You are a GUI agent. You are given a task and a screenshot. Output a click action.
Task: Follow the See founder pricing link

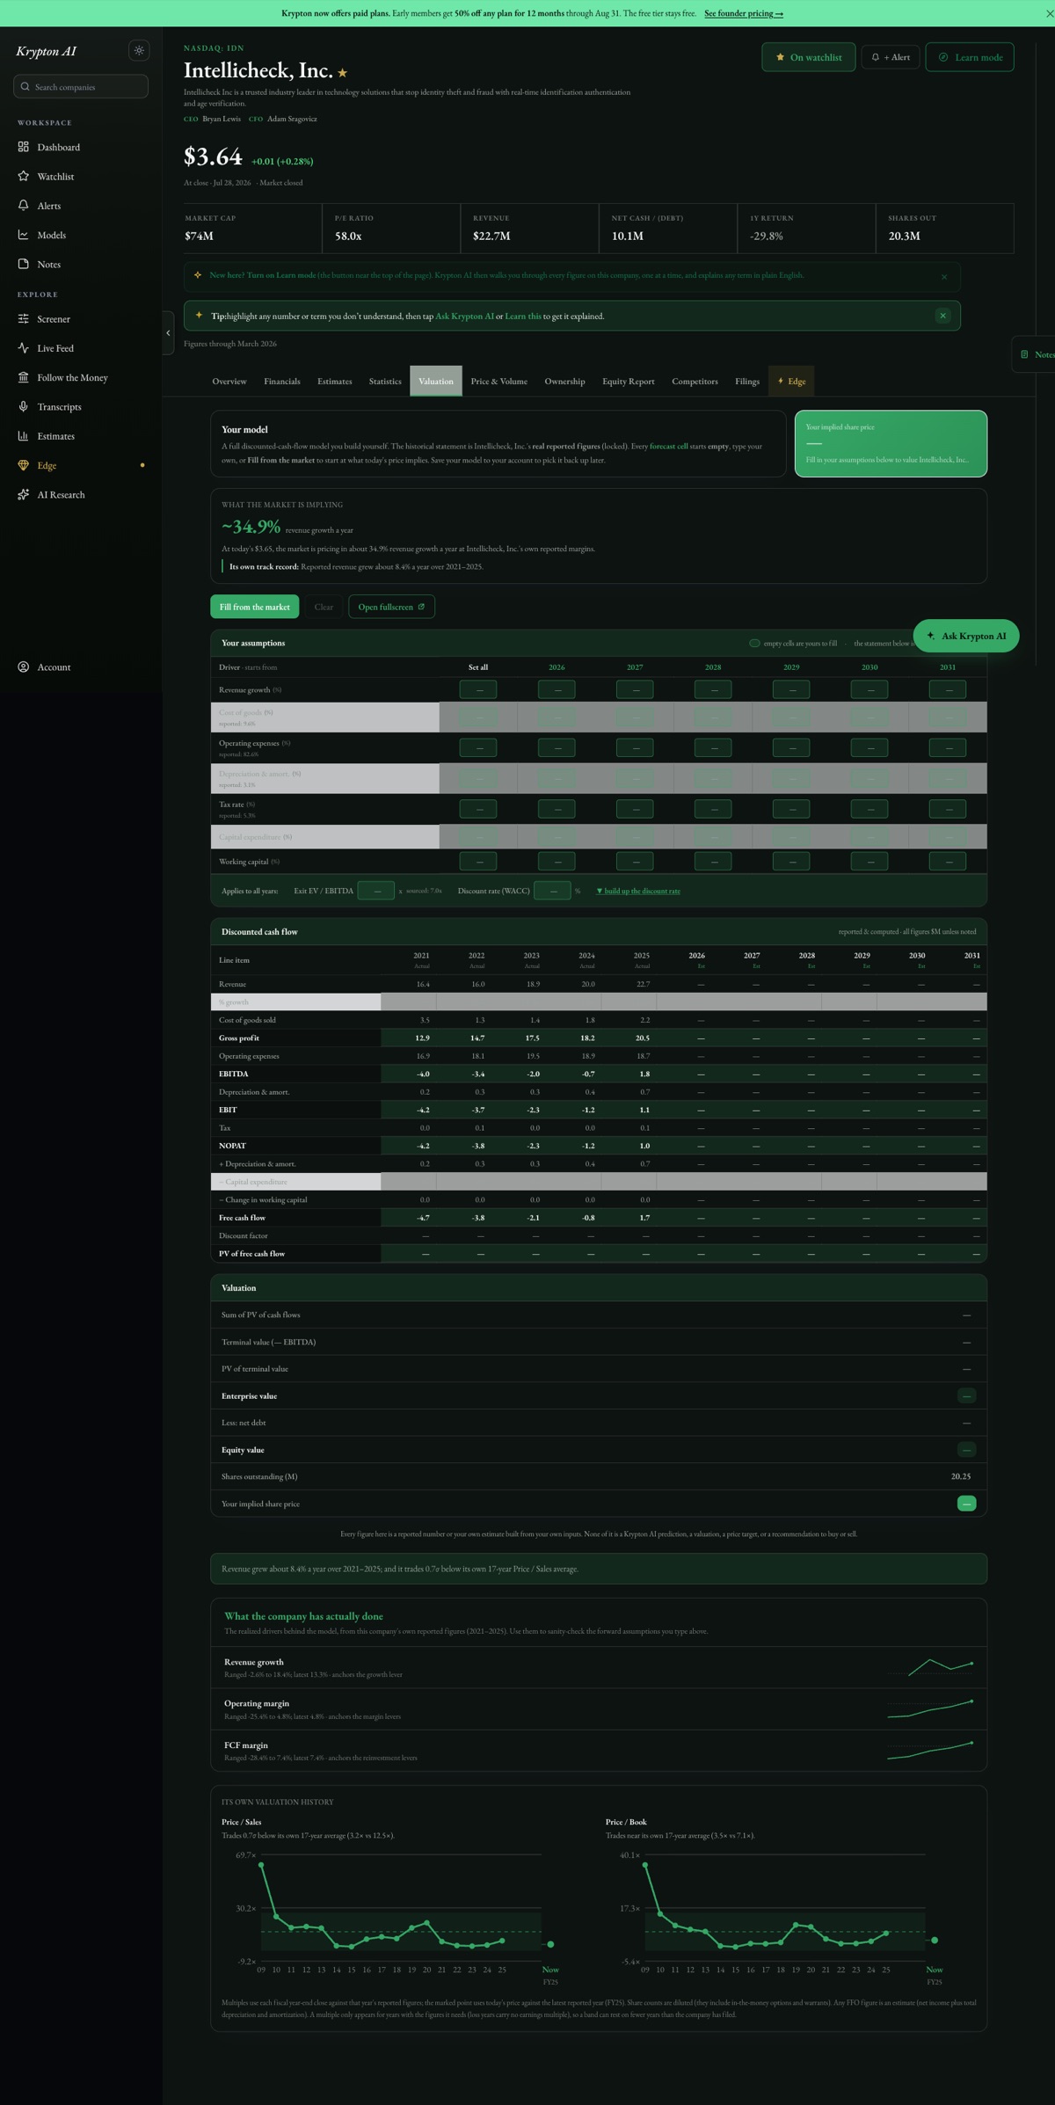tap(744, 13)
